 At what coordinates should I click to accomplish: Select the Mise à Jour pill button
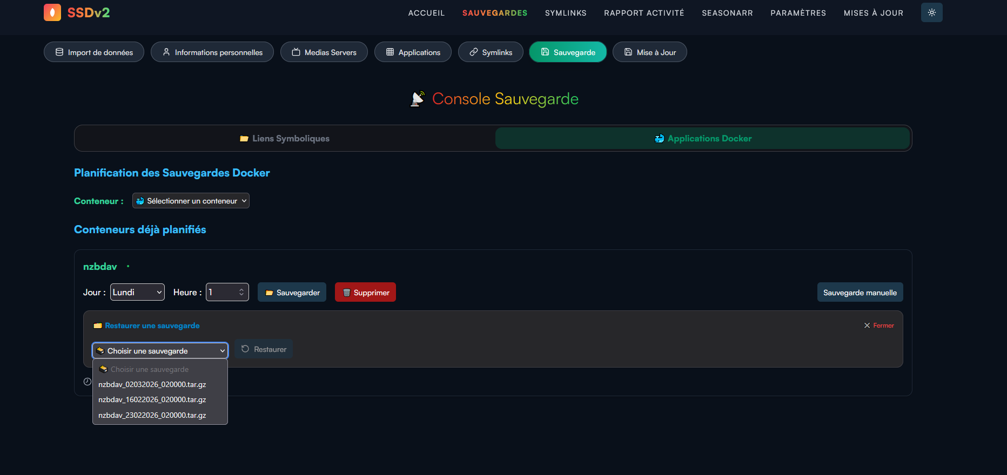[650, 52]
